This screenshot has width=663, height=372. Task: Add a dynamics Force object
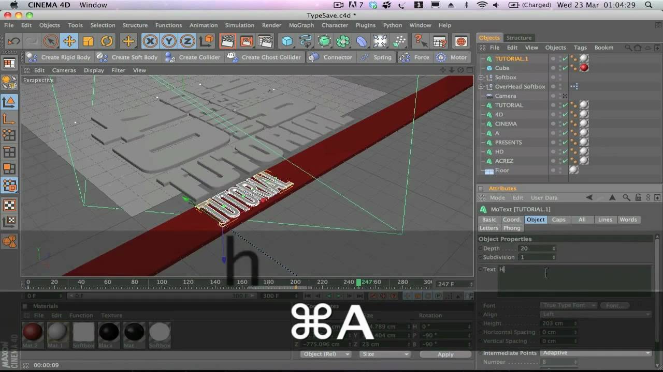pyautogui.click(x=415, y=57)
